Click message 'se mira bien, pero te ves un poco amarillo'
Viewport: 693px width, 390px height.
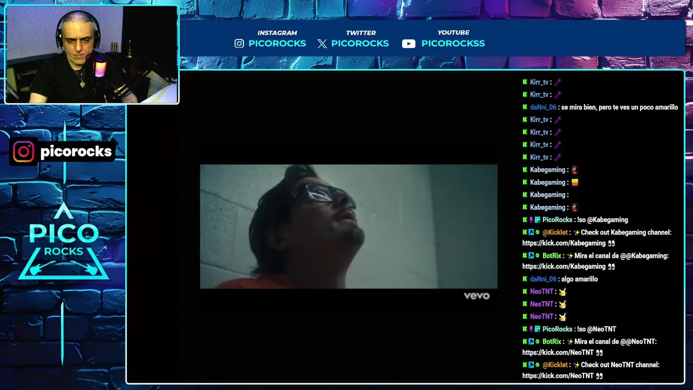coord(619,107)
